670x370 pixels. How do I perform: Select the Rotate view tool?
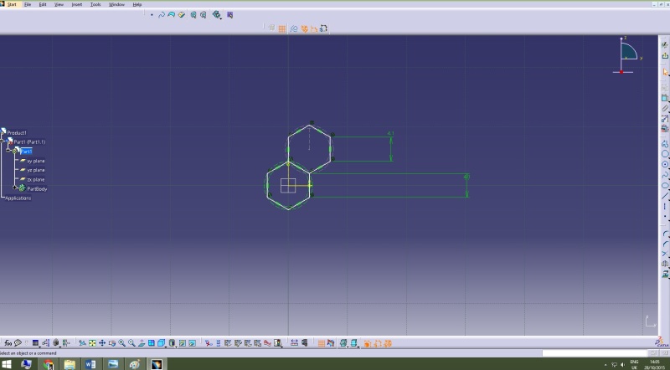click(x=112, y=343)
